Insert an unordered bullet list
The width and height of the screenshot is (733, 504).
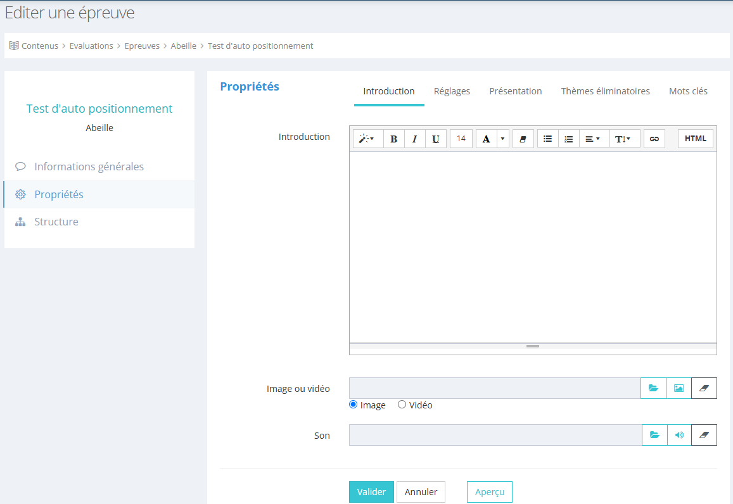tap(548, 139)
